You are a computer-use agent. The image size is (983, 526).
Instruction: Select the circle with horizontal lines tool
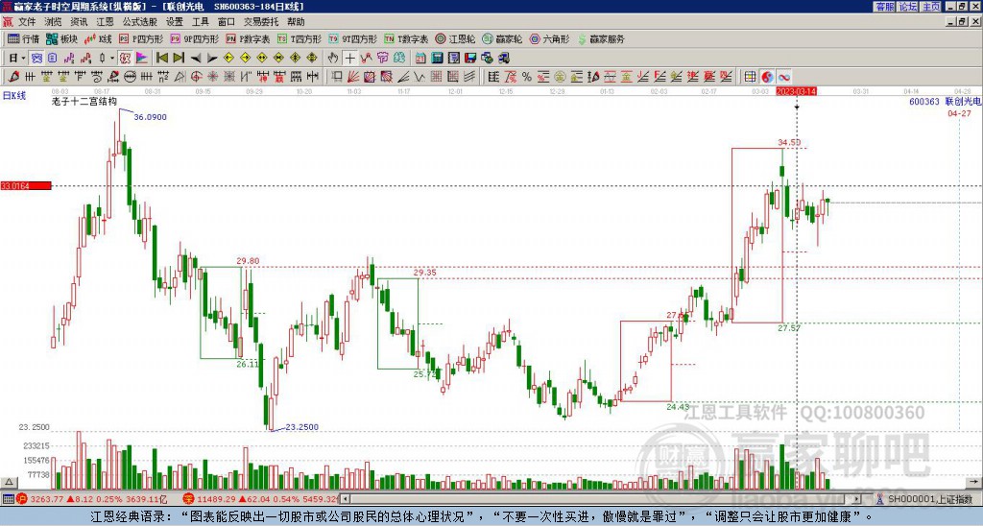point(131,77)
